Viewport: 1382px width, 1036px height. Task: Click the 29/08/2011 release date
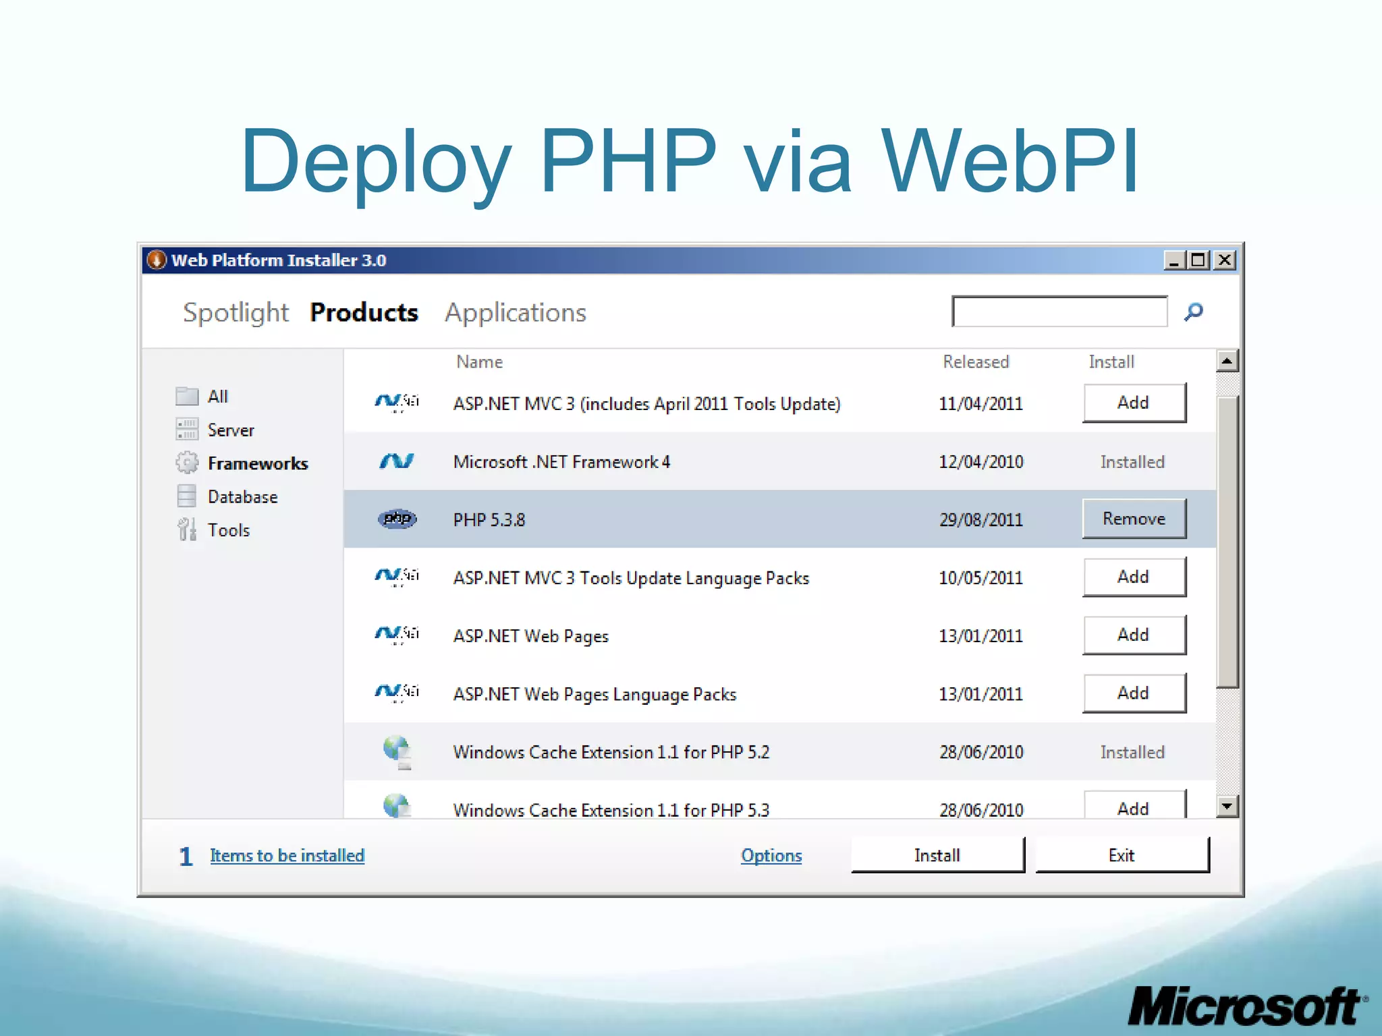[981, 520]
